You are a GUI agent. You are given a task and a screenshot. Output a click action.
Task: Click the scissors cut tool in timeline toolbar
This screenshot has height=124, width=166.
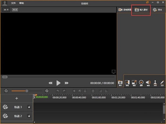pos(85,91)
